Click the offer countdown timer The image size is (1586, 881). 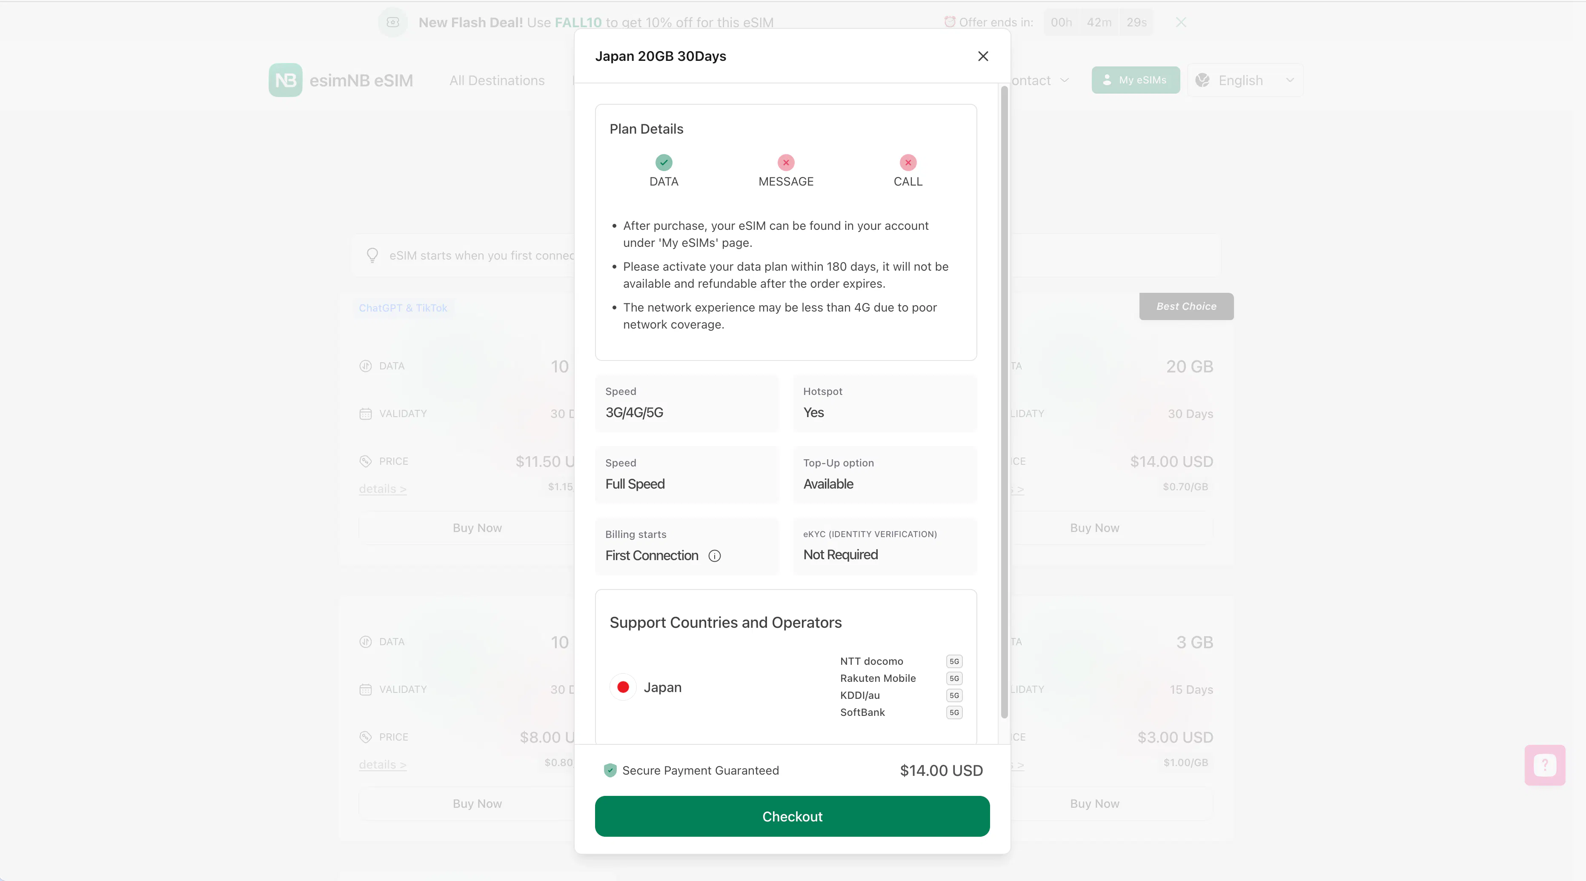point(1098,22)
